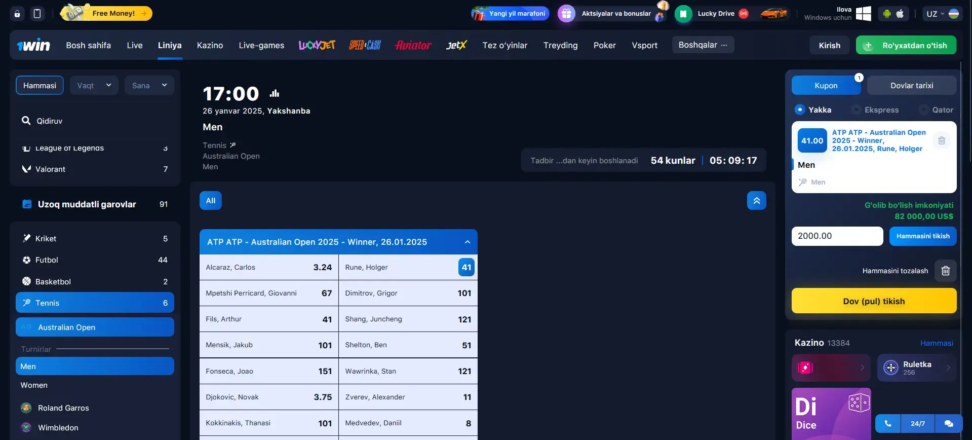
Task: Open the phone call support icon
Action: (888, 423)
